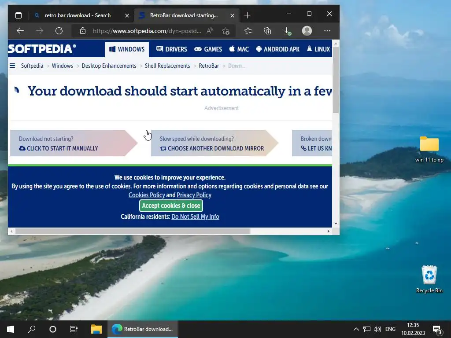The width and height of the screenshot is (451, 338).
Task: Open the Windows Start menu
Action: pyautogui.click(x=11, y=329)
